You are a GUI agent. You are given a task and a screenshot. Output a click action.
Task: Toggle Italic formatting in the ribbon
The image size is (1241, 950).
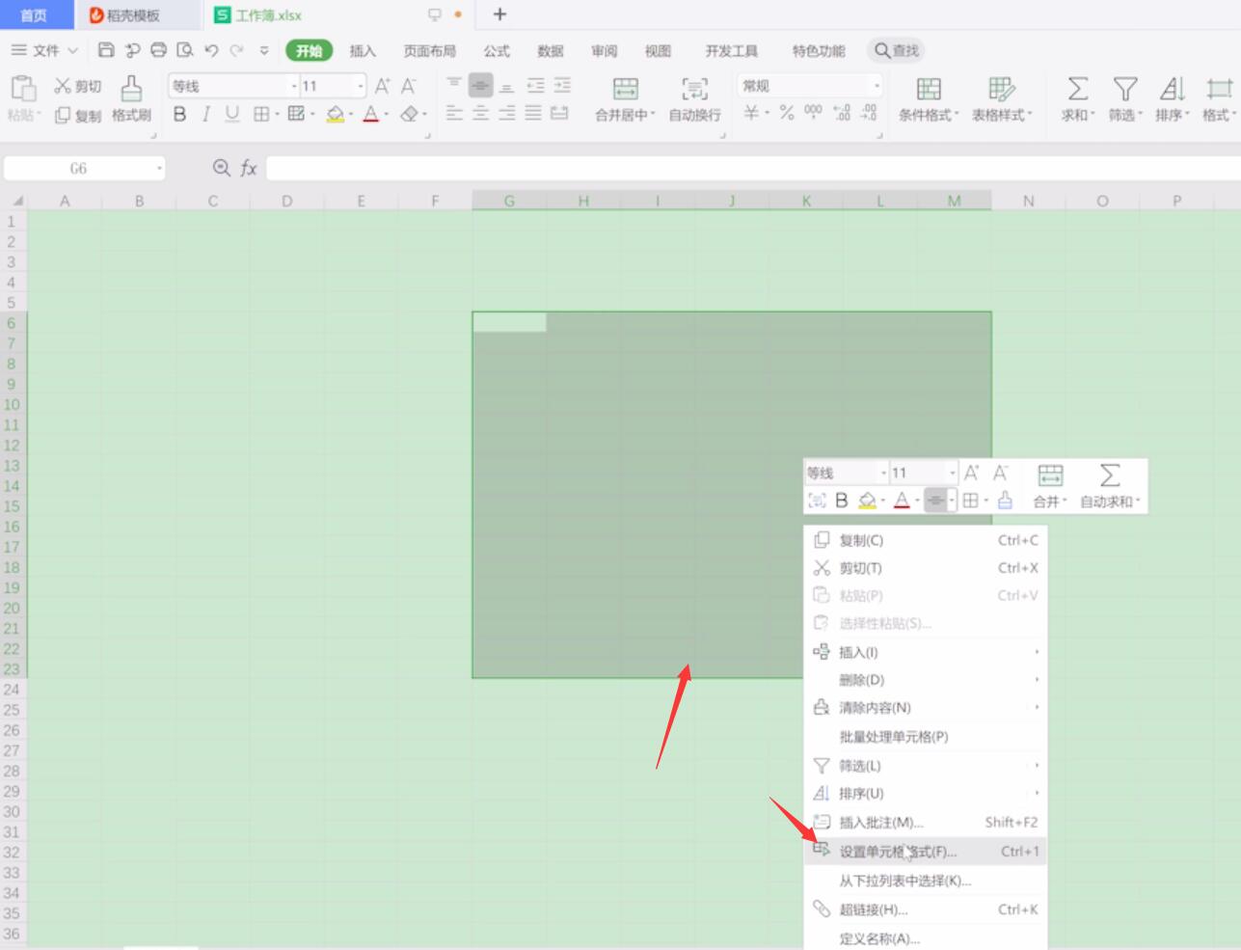205,114
